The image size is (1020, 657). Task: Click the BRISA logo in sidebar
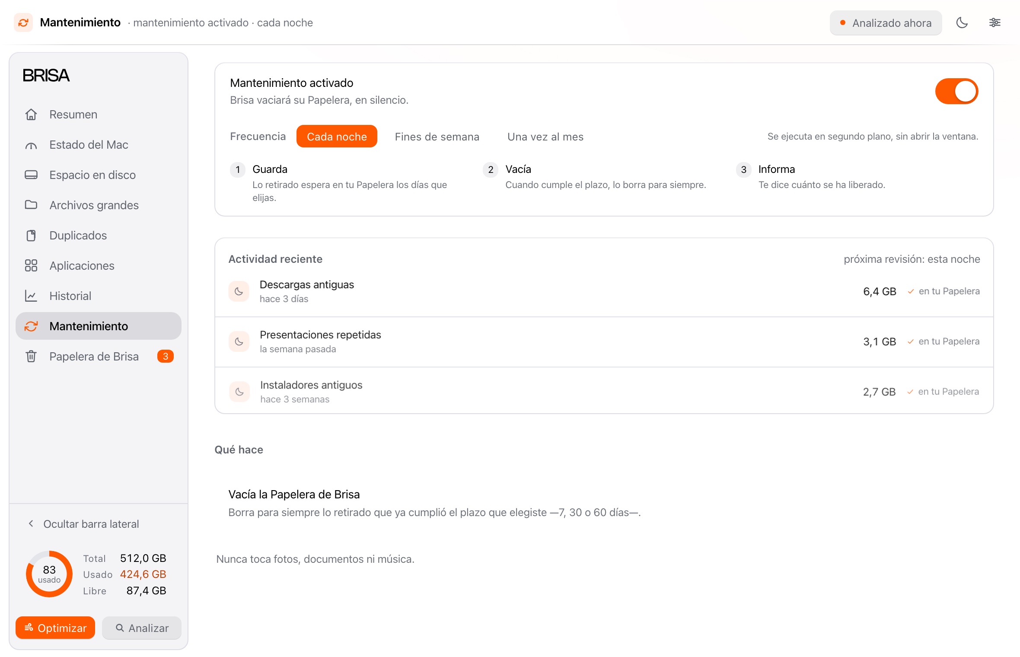(46, 76)
